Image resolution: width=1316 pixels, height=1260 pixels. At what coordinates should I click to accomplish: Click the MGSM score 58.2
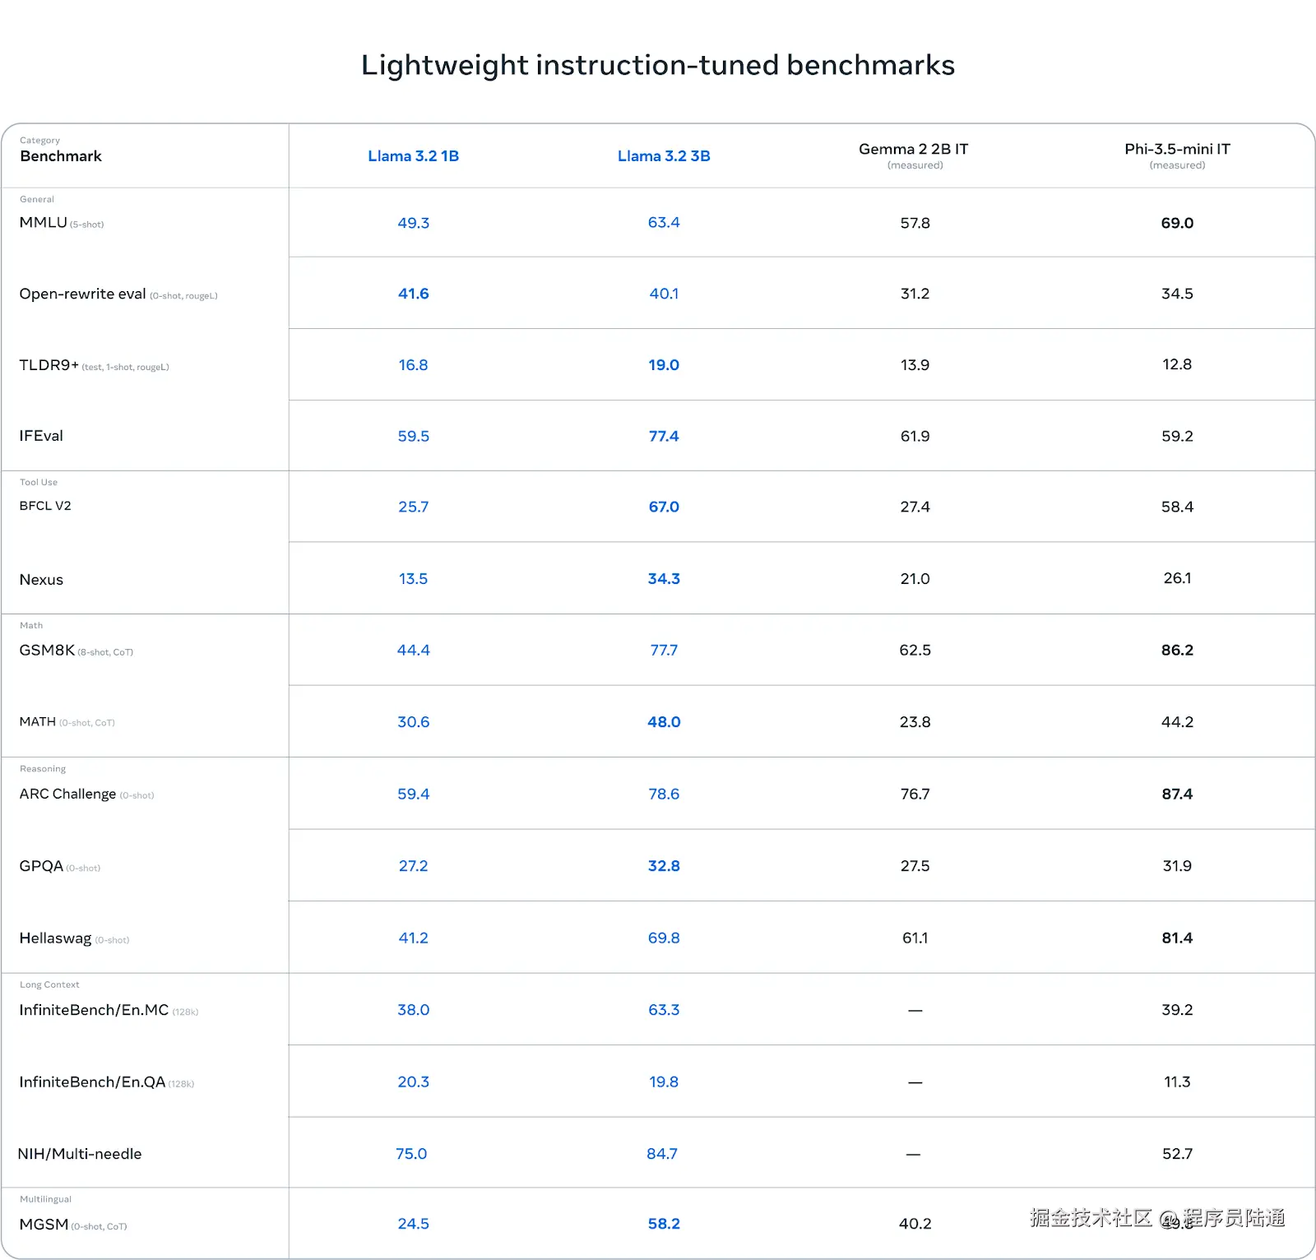664,1224
